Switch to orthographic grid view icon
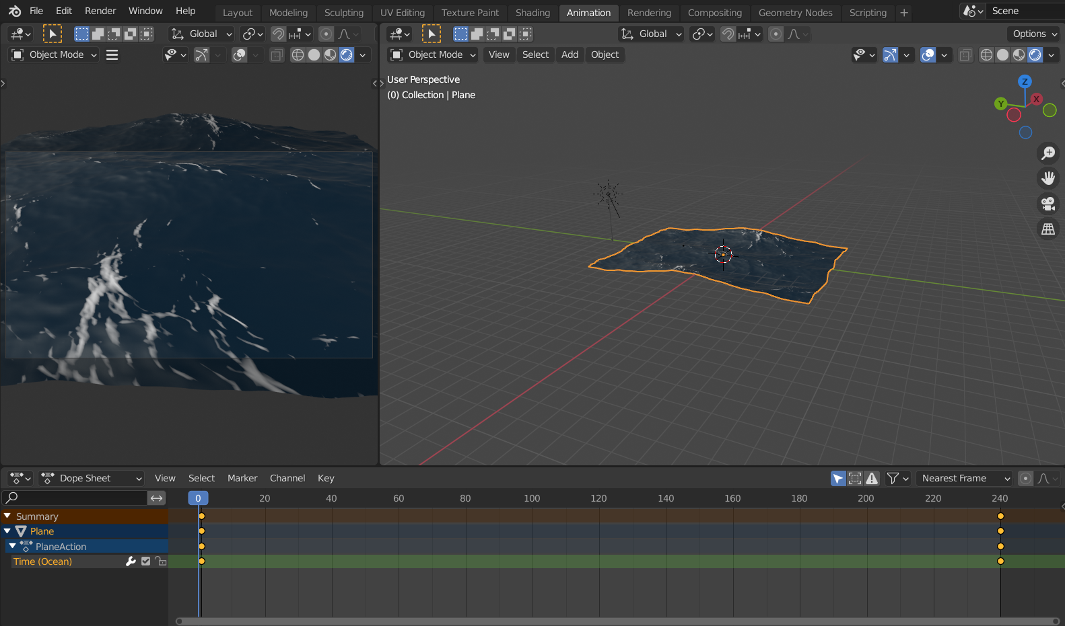 coord(1048,229)
